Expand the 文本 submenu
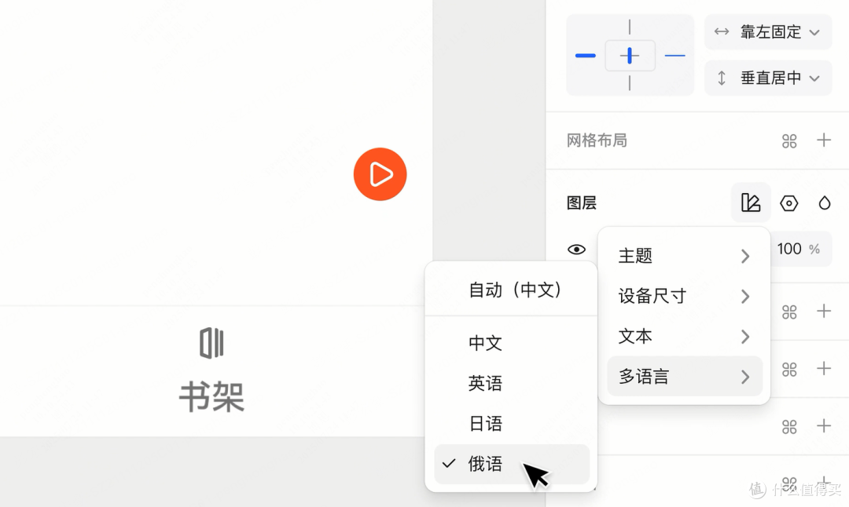Image resolution: width=849 pixels, height=507 pixels. pyautogui.click(x=685, y=336)
